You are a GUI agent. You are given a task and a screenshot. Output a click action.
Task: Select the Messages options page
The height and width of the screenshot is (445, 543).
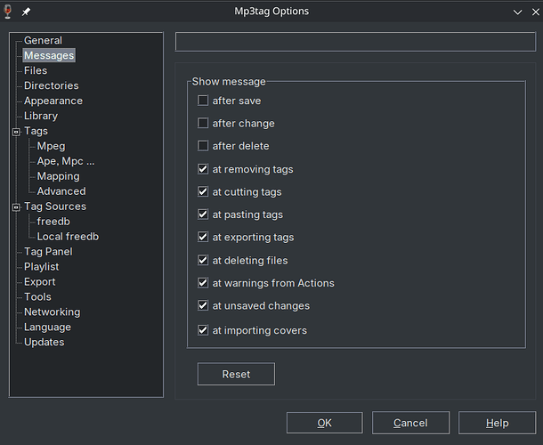tap(49, 55)
